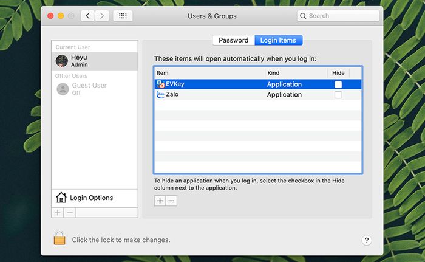425x262 pixels.
Task: Click the Application kind cell for EVKey
Action: click(x=284, y=84)
